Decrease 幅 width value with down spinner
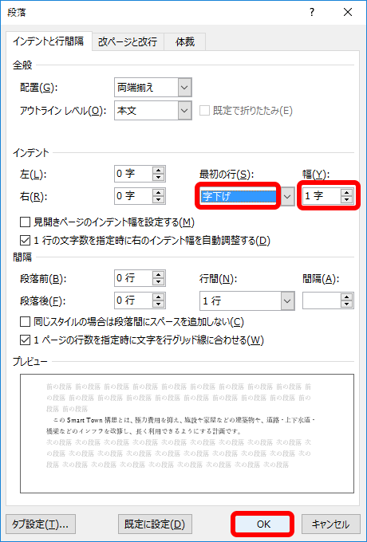This screenshot has width=367, height=542. 346,200
